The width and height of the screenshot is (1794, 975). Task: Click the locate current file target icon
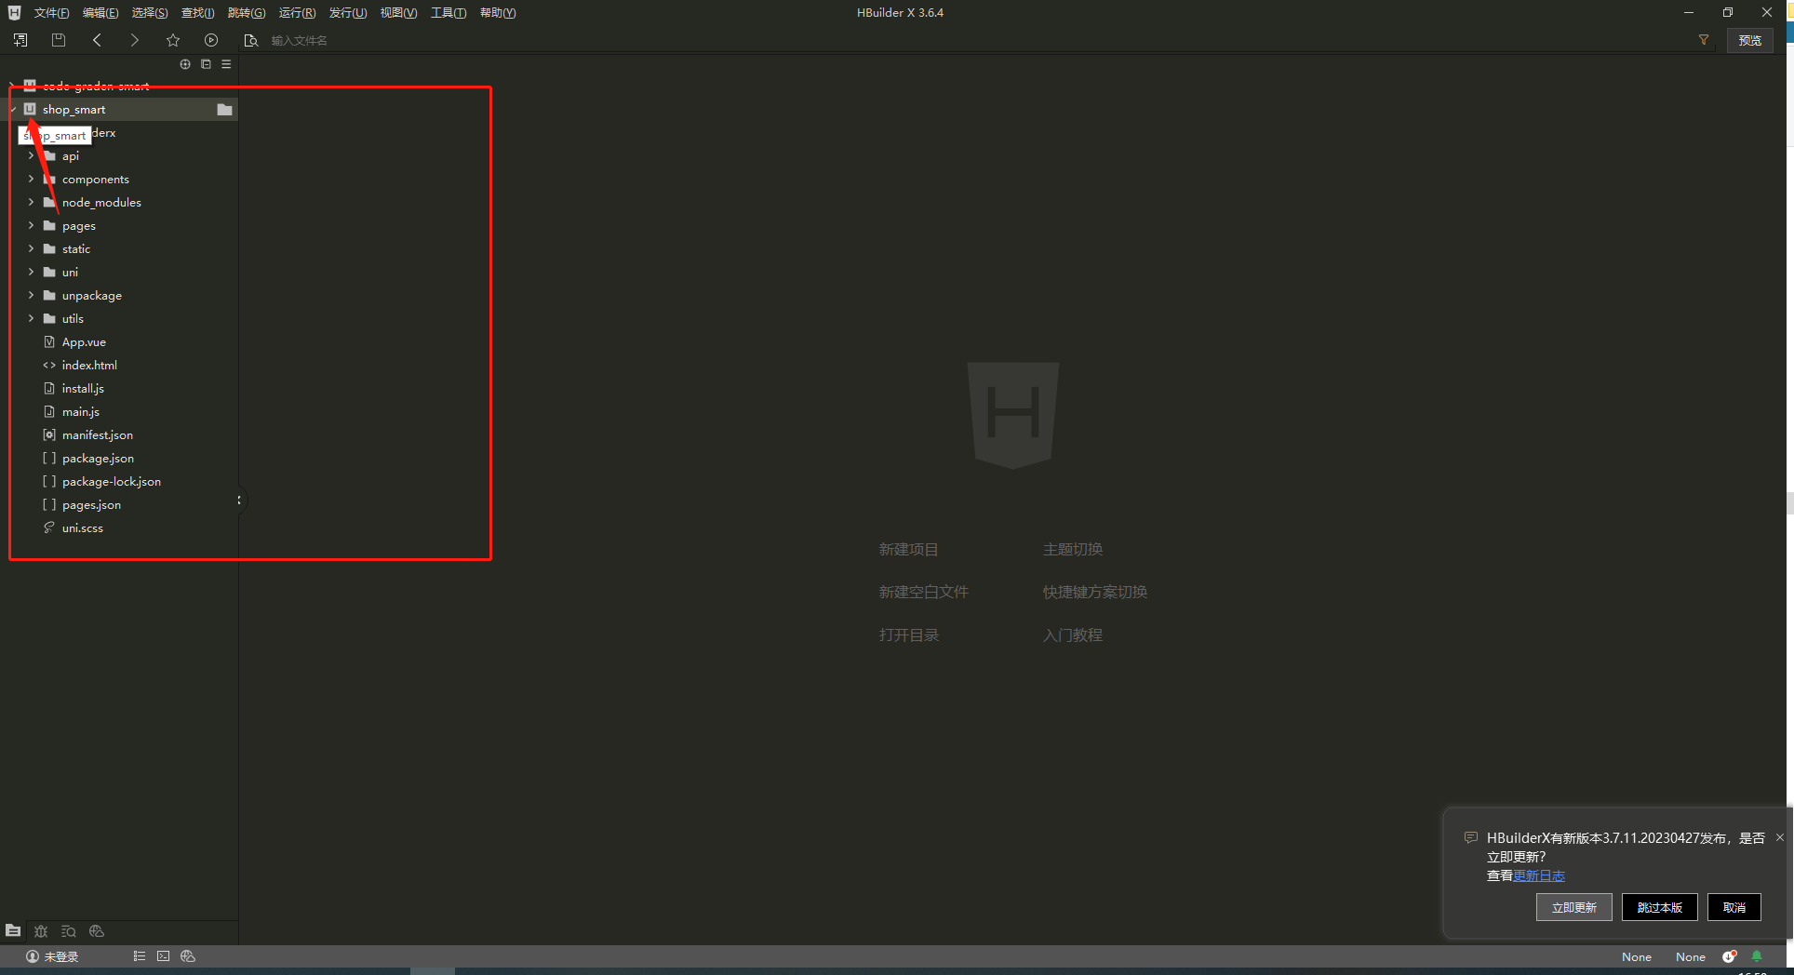pyautogui.click(x=185, y=64)
